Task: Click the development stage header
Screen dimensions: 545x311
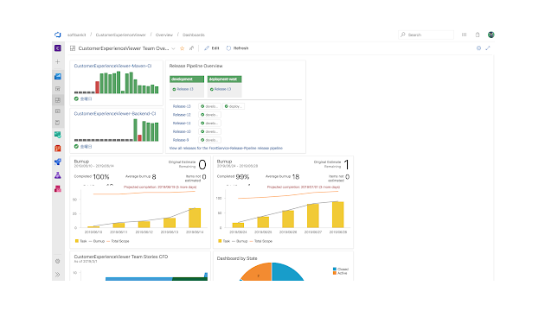Action: (x=187, y=79)
